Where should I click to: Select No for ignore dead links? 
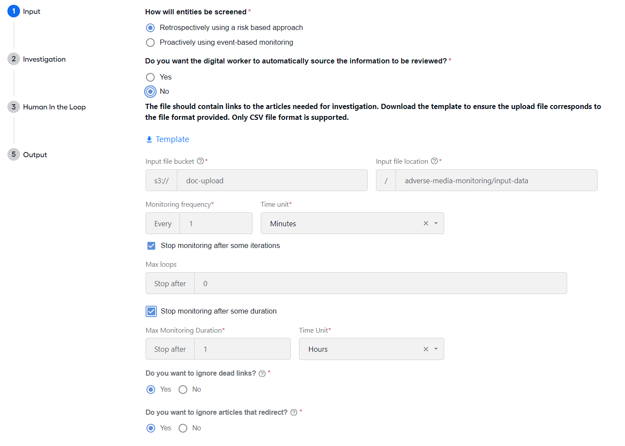[183, 390]
